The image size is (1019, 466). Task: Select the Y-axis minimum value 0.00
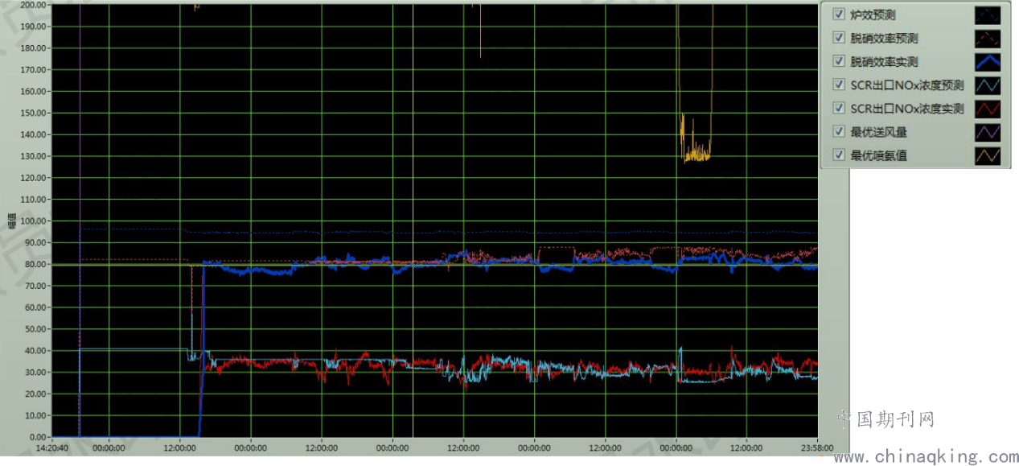(38, 437)
